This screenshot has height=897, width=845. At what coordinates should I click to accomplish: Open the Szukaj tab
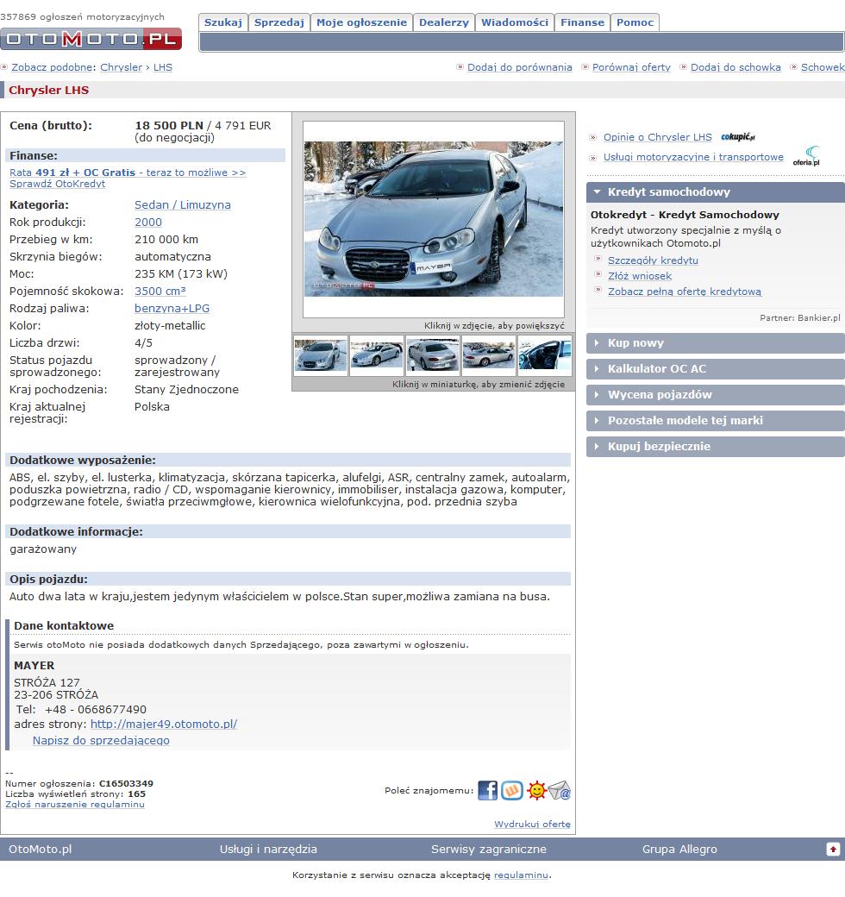click(223, 22)
